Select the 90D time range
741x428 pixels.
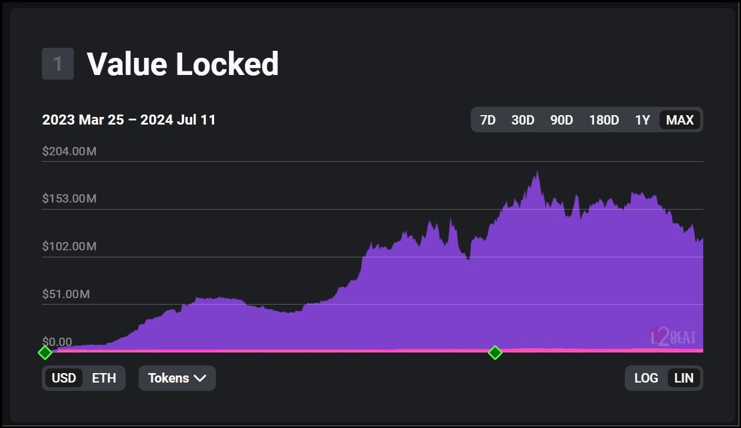[562, 120]
